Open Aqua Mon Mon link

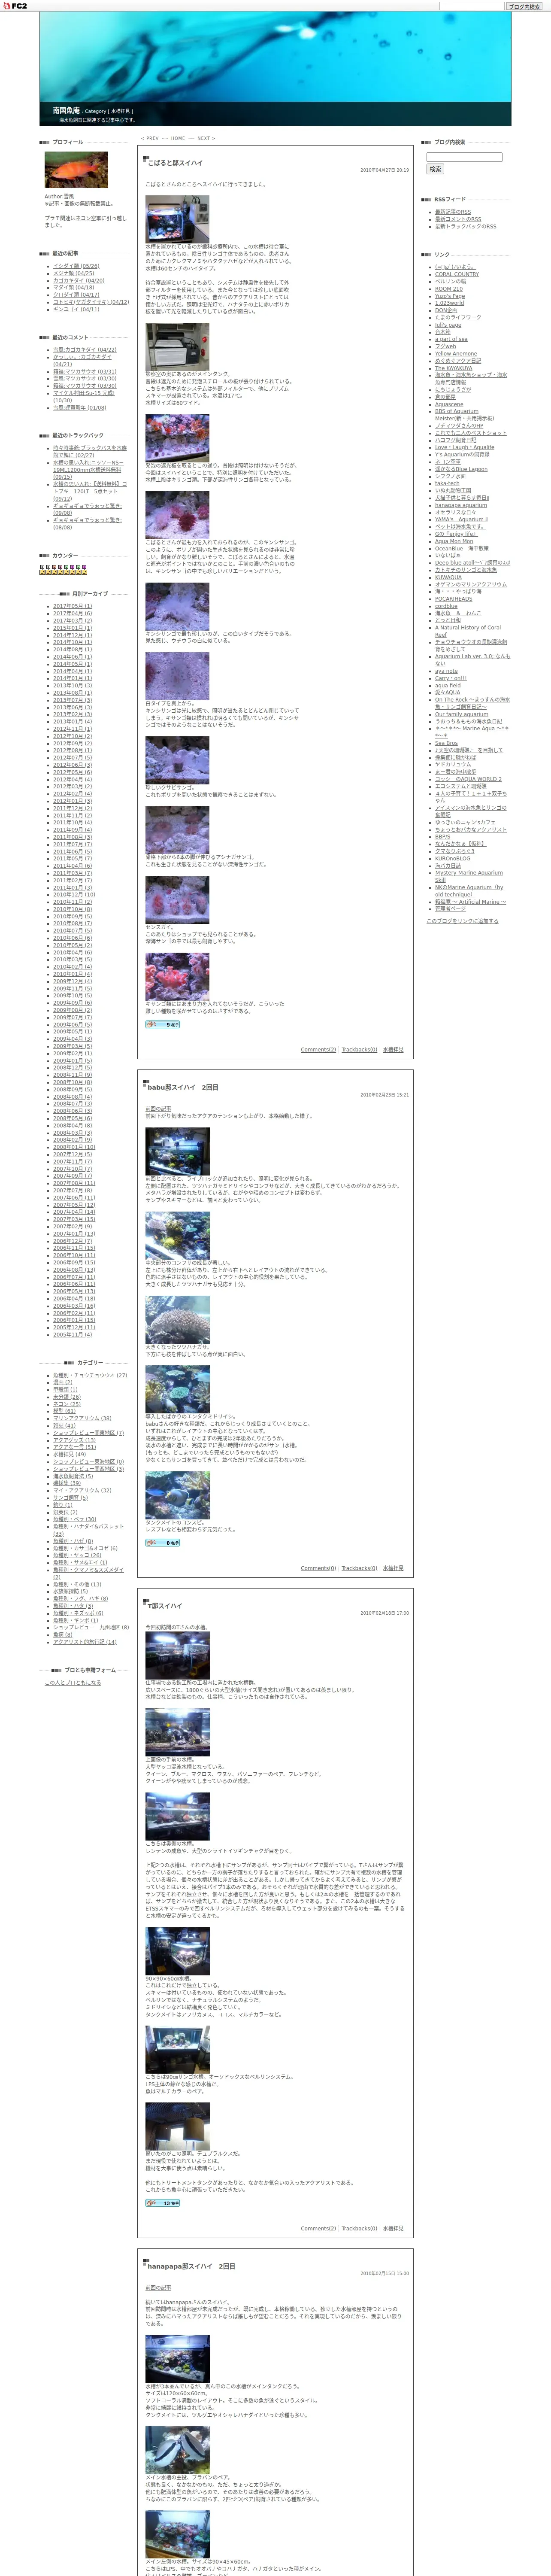coord(454,541)
